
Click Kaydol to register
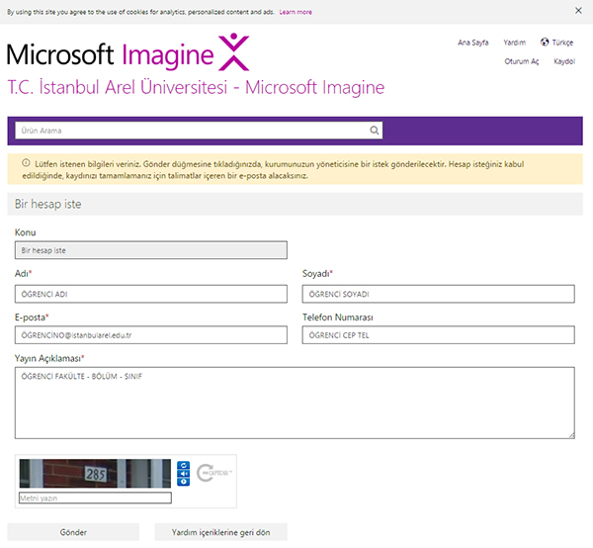pos(564,61)
